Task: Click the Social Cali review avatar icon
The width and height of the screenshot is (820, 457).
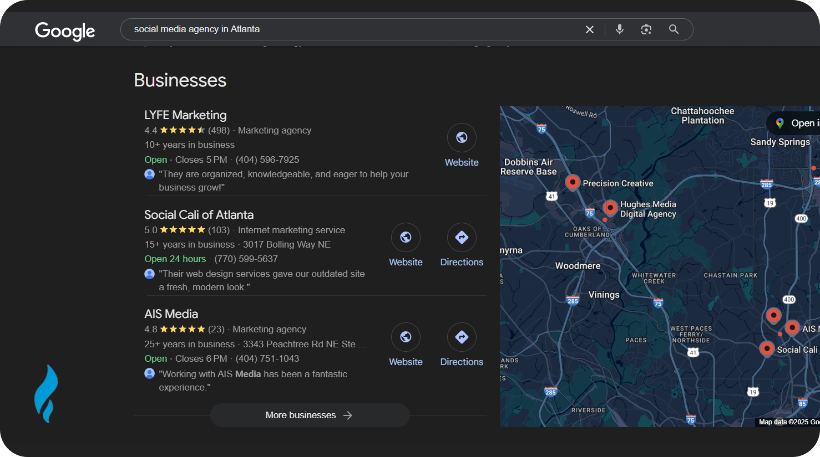Action: tap(149, 274)
